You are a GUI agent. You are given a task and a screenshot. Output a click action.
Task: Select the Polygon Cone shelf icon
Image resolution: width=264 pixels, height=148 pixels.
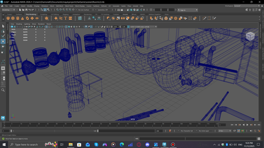[x=22, y=18]
